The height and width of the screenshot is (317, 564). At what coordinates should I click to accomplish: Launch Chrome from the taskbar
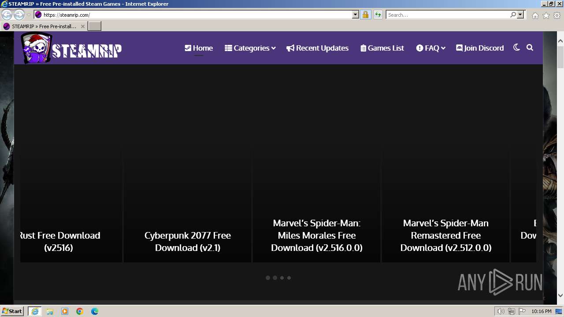click(x=80, y=311)
